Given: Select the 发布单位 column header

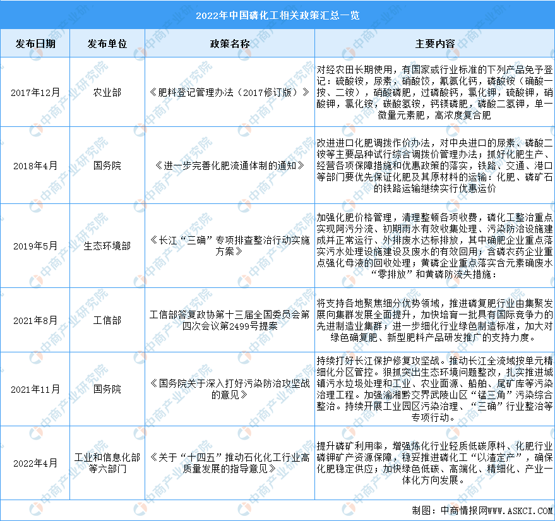Looking at the screenshot, I should [107, 44].
